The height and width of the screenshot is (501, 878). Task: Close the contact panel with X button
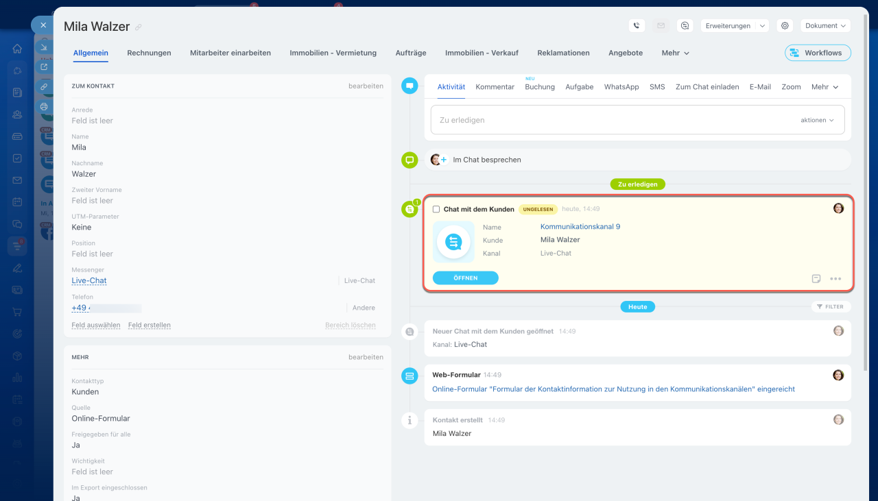click(x=43, y=25)
